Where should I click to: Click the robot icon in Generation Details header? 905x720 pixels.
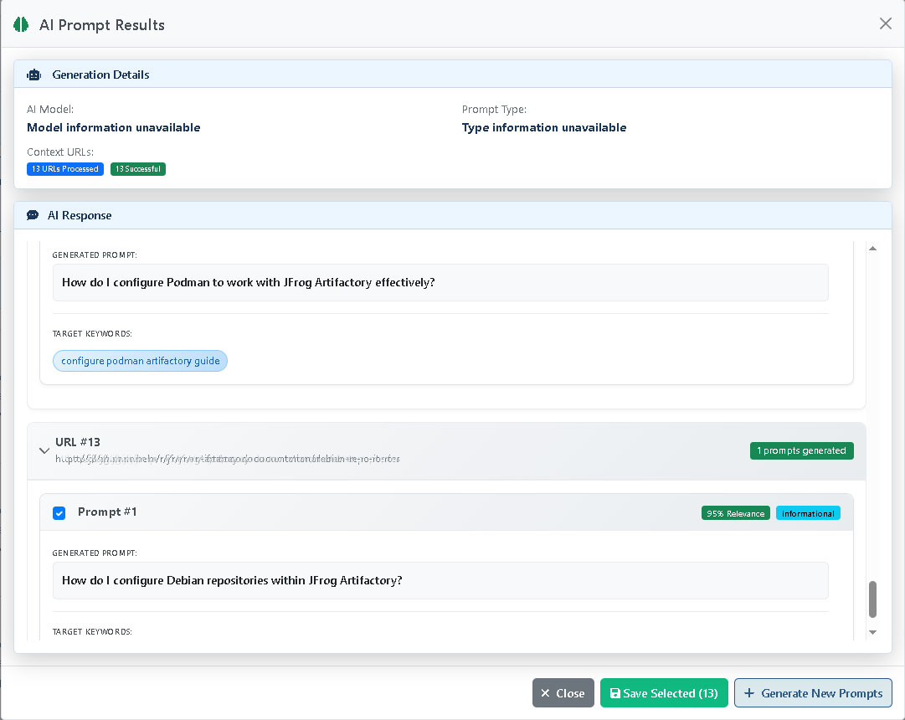[x=33, y=75]
